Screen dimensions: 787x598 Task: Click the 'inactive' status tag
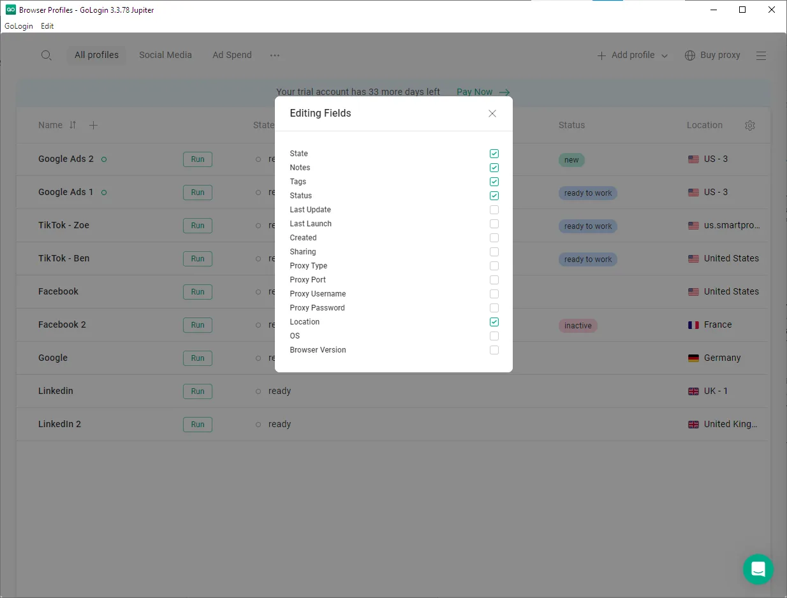[x=578, y=326]
